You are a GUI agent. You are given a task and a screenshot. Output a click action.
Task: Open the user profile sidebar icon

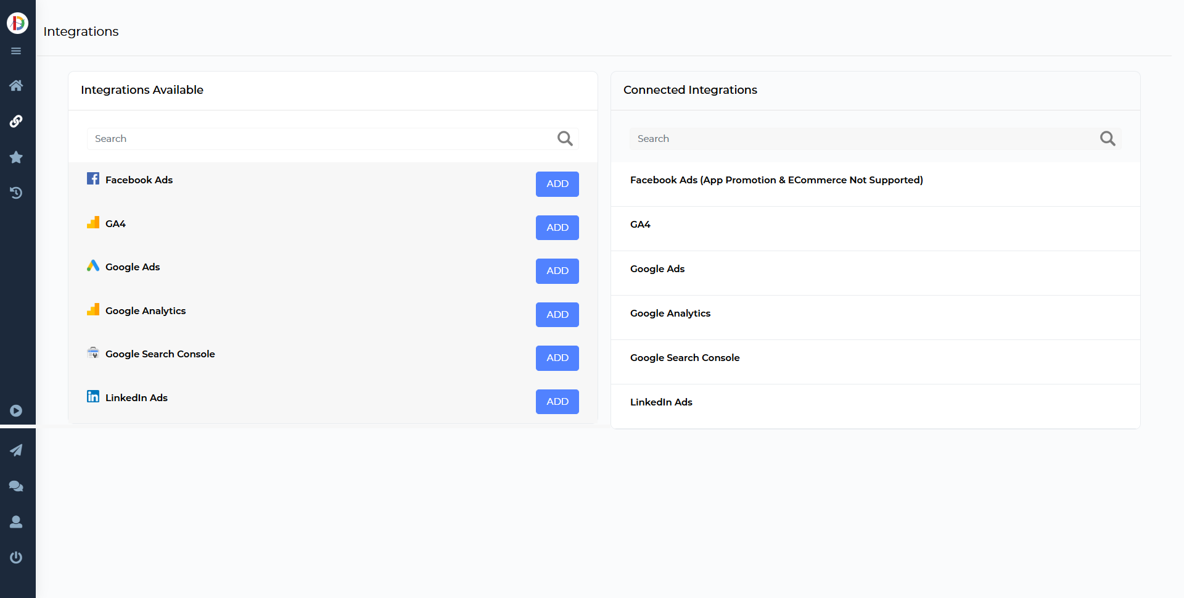click(x=16, y=522)
